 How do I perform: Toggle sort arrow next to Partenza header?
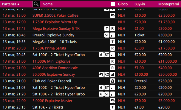click(18, 4)
